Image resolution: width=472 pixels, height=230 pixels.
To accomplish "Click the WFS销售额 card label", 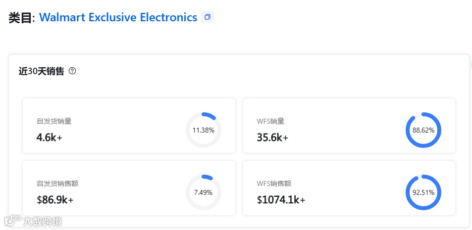I will (x=273, y=184).
